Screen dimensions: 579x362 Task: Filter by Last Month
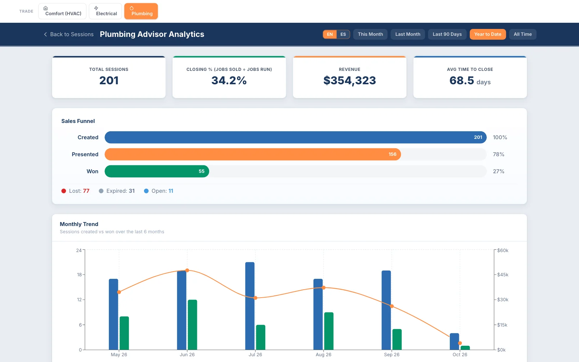[x=408, y=34]
